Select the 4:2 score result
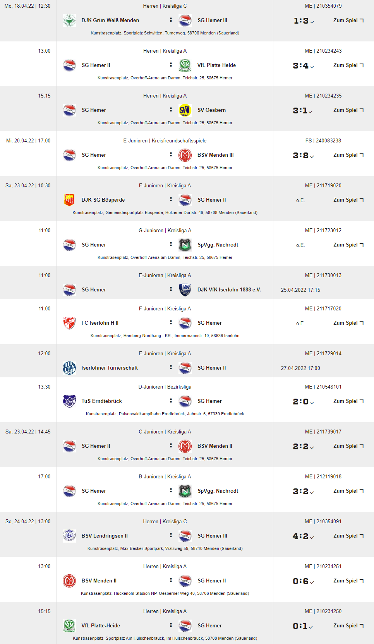This screenshot has width=374, height=644. (300, 536)
